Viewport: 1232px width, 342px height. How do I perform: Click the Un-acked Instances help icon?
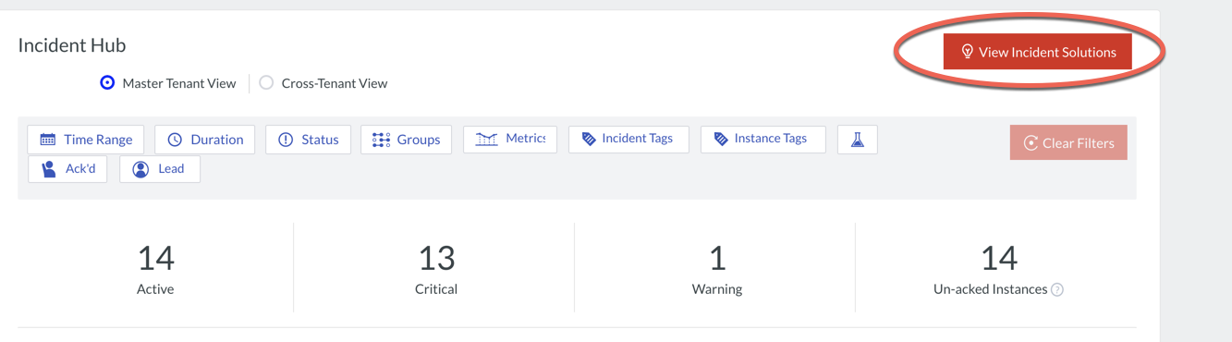point(1057,289)
